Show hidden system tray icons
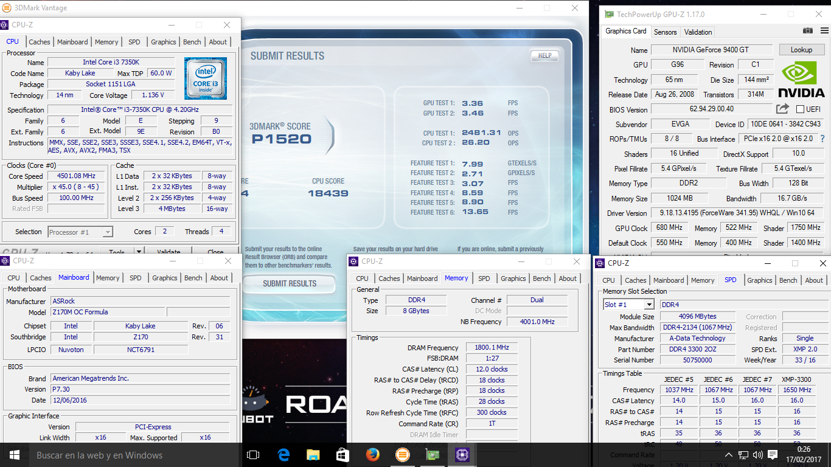The width and height of the screenshot is (831, 467). point(728,455)
